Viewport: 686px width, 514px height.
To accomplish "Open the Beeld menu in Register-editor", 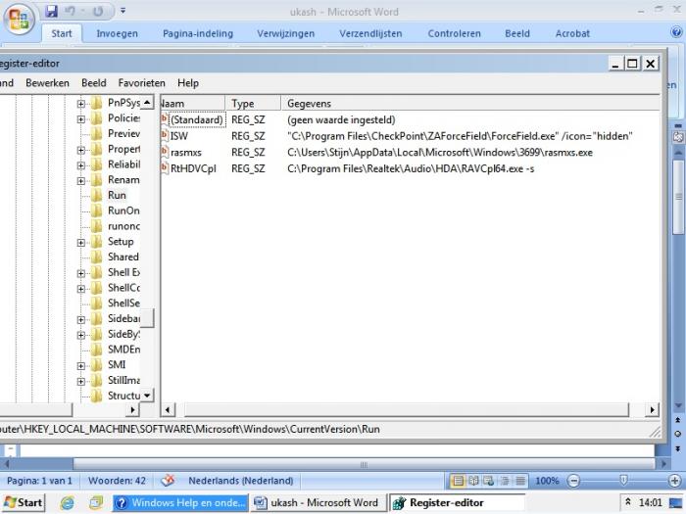I will [94, 83].
